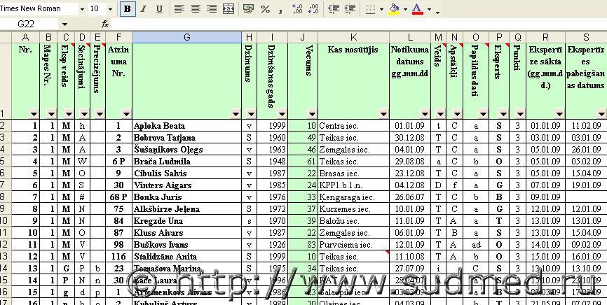Click Increase Decimal icon
This screenshot has width=607, height=305.
[x=297, y=9]
